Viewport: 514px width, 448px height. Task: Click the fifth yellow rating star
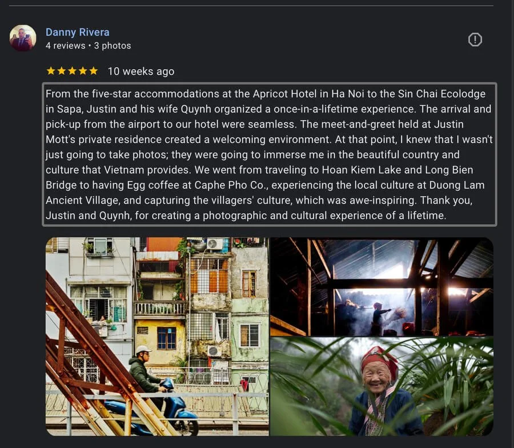point(94,71)
